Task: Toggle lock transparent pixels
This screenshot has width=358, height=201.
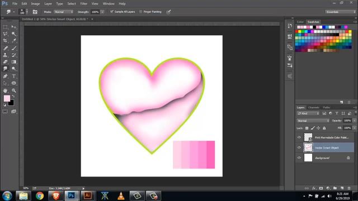Action: [307, 128]
